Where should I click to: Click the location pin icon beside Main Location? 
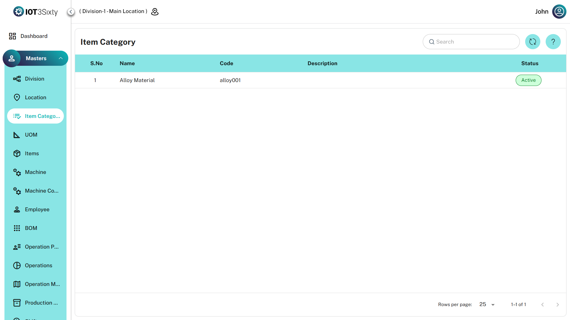[x=155, y=12]
